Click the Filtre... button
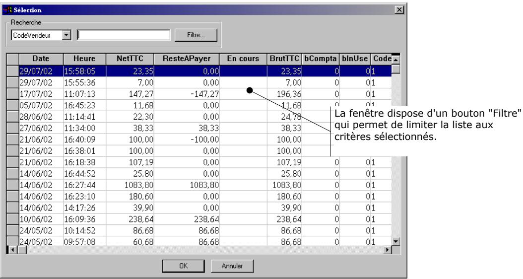523x279 pixels. pos(196,35)
